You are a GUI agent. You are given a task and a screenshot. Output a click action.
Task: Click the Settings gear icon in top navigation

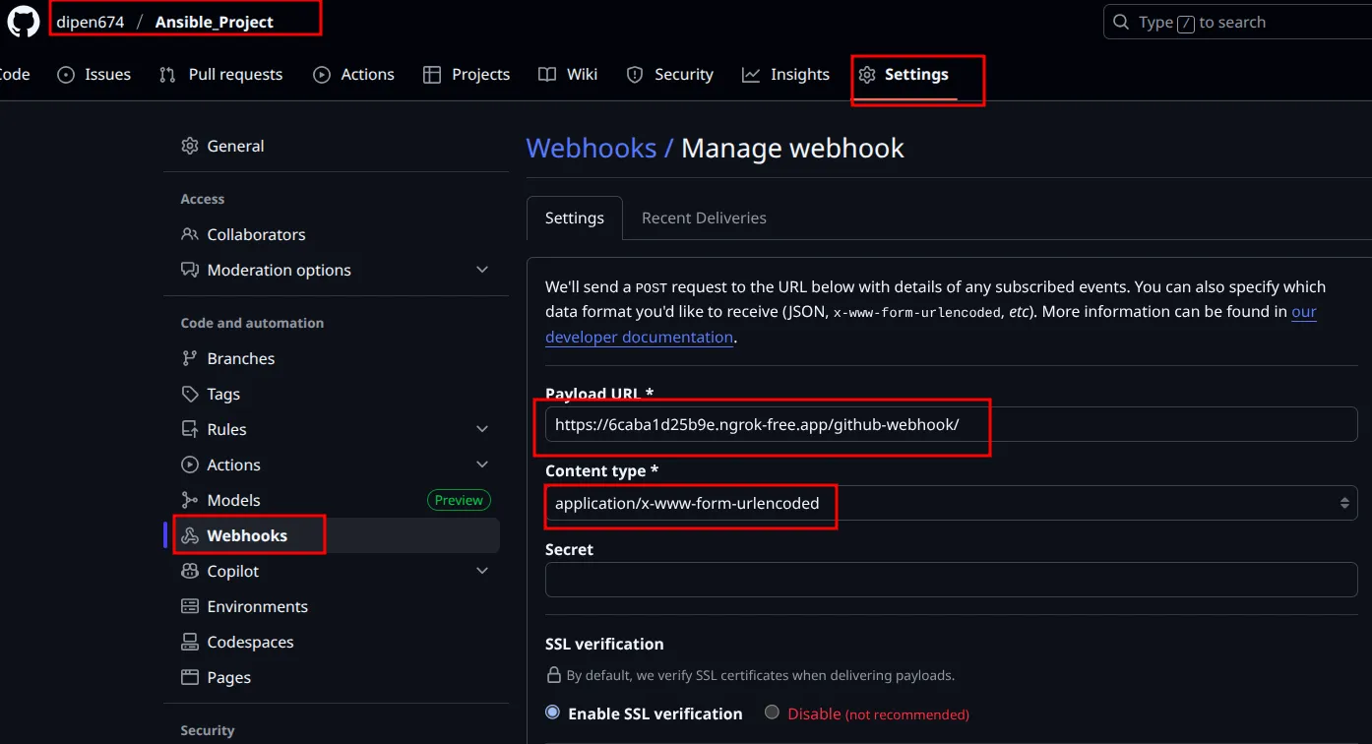(867, 75)
